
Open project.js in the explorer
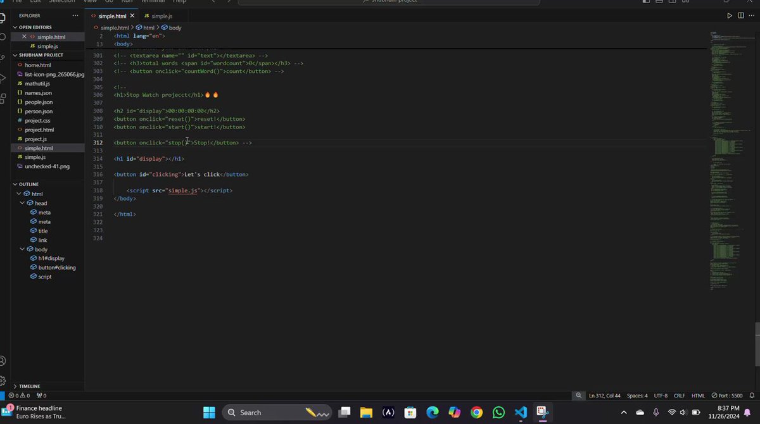pyautogui.click(x=36, y=139)
